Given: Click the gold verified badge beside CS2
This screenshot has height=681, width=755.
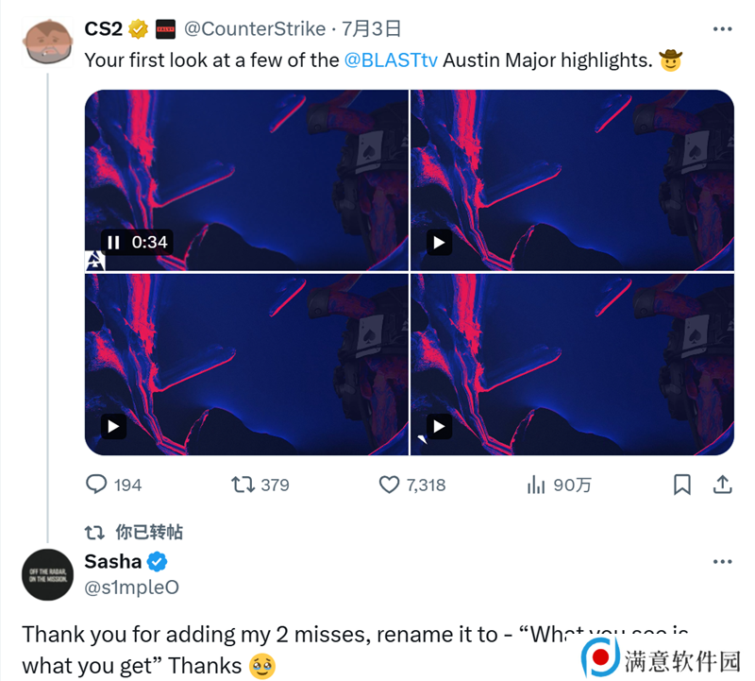Looking at the screenshot, I should (138, 29).
